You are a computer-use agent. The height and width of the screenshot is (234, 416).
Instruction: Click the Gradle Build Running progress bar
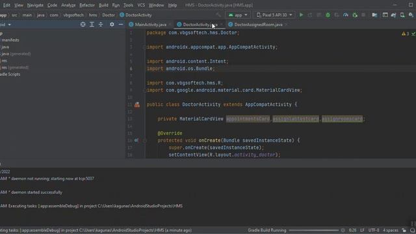(313, 230)
